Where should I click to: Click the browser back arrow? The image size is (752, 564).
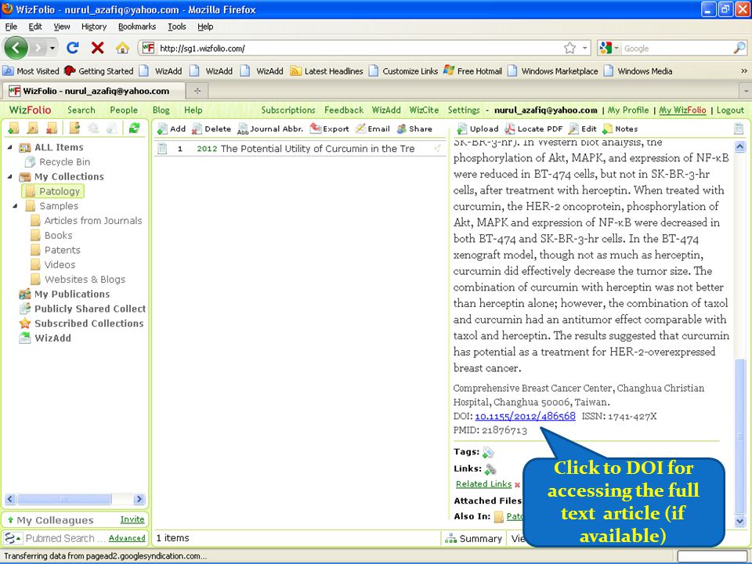coord(16,48)
